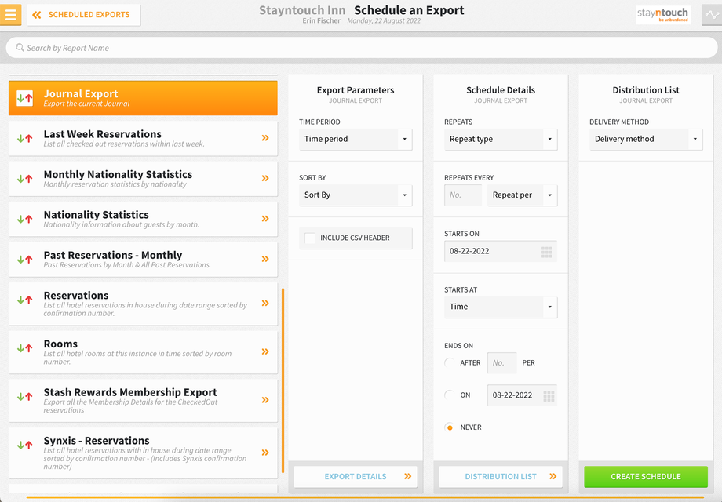The image size is (722, 502).
Task: Click the Stash Rewards Membership Export arrows icon
Action: 25,396
